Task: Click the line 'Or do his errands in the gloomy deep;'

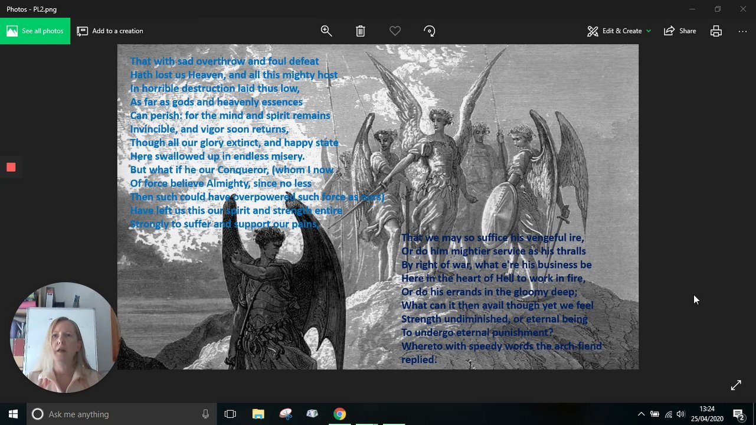Action: click(489, 292)
